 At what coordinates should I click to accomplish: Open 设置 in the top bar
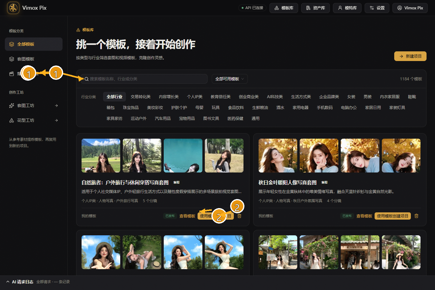377,8
